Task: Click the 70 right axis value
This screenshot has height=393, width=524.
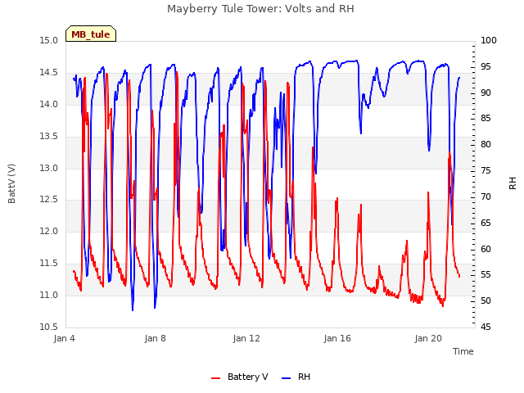Action: tap(486, 196)
